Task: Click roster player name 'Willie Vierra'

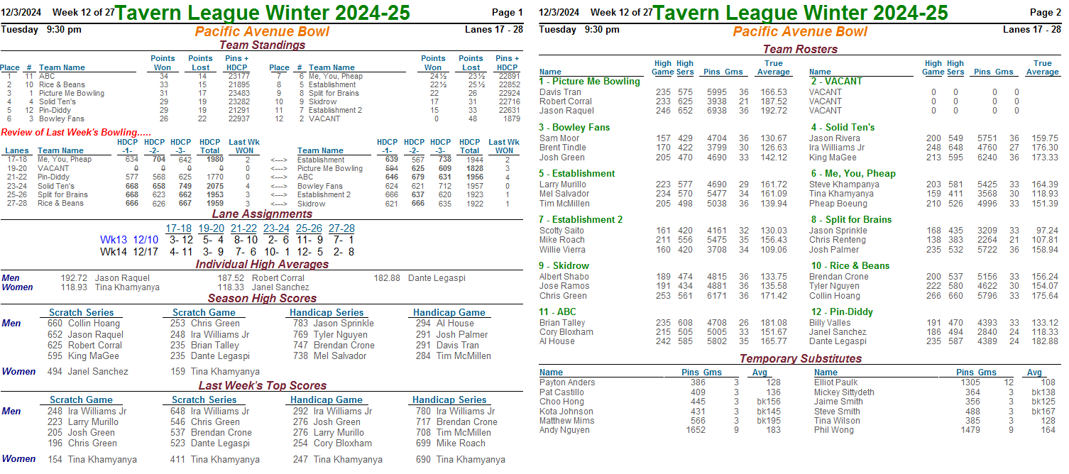Action: 564,250
